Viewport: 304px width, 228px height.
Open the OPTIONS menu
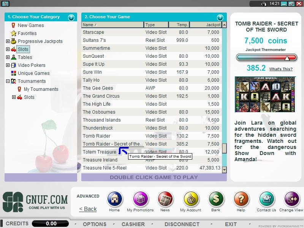point(95,224)
